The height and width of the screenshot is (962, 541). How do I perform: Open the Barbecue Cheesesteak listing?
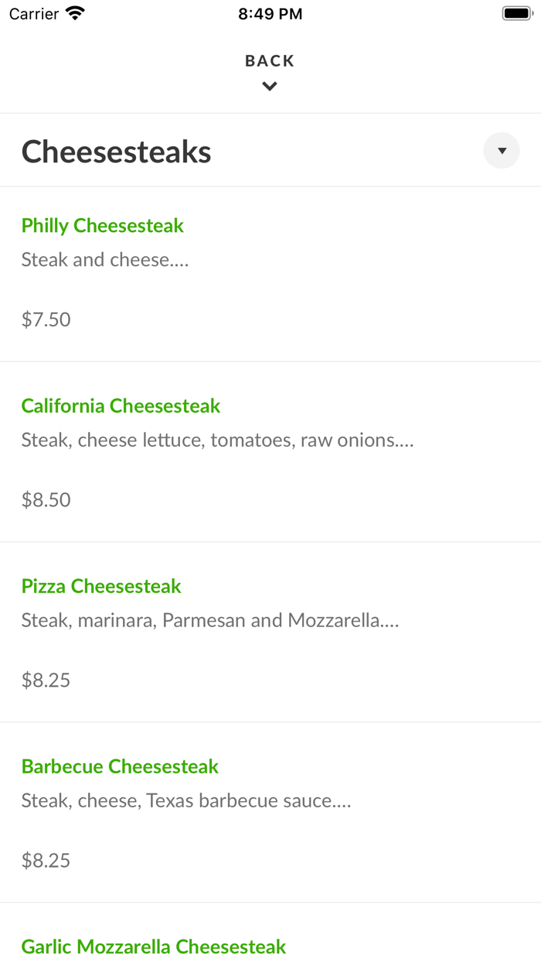pos(119,766)
